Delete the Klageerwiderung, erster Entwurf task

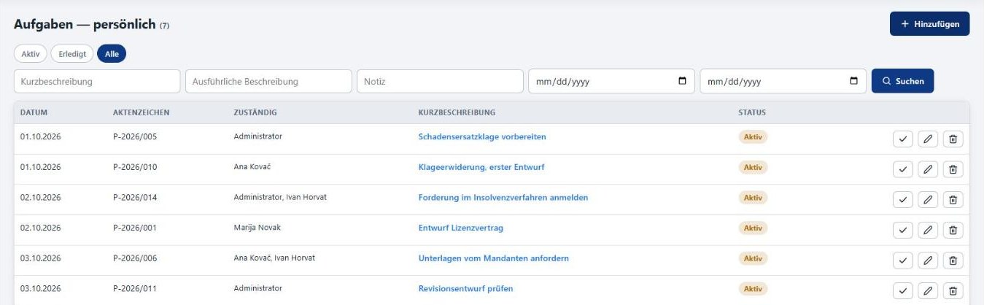click(953, 169)
